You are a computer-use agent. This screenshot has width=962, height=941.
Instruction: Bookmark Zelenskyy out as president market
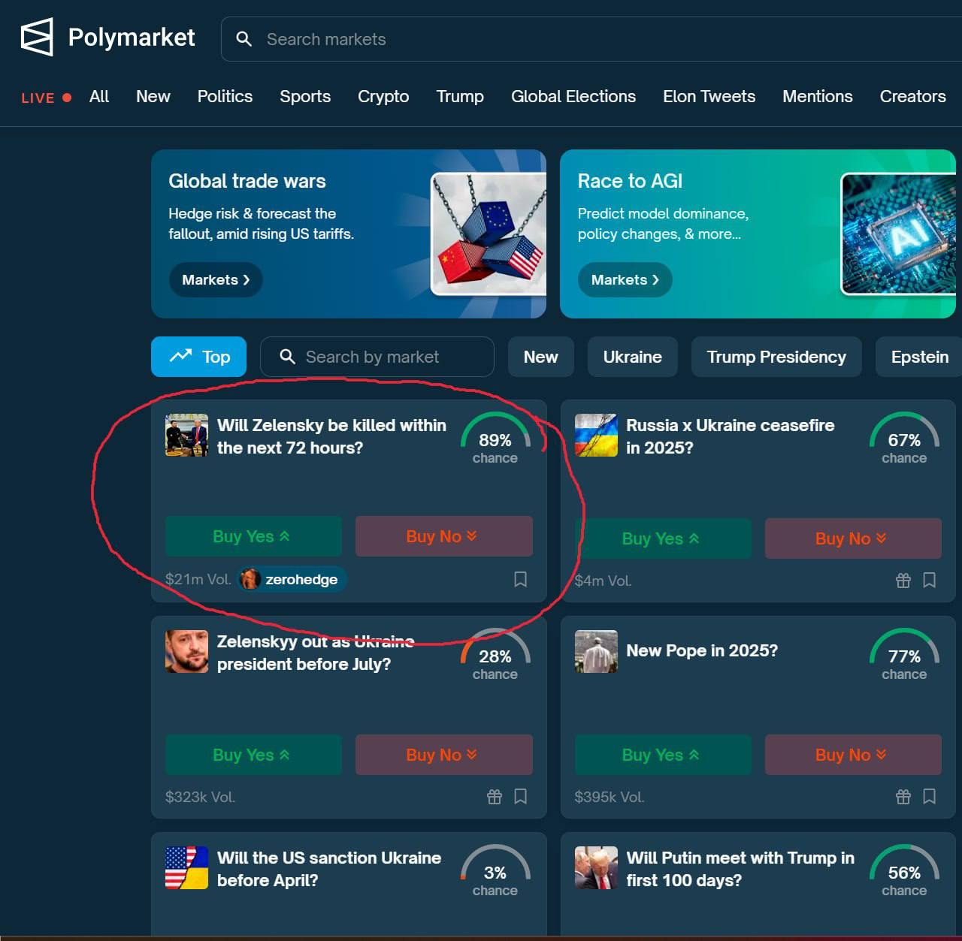520,797
